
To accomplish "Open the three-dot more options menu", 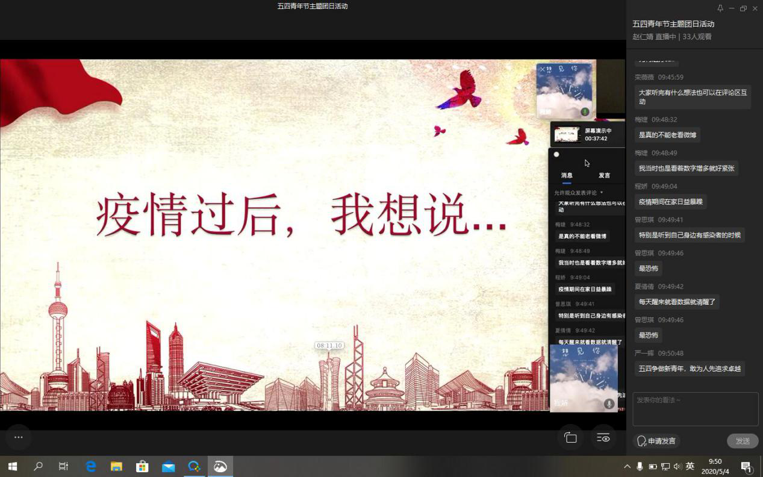I will coord(18,437).
